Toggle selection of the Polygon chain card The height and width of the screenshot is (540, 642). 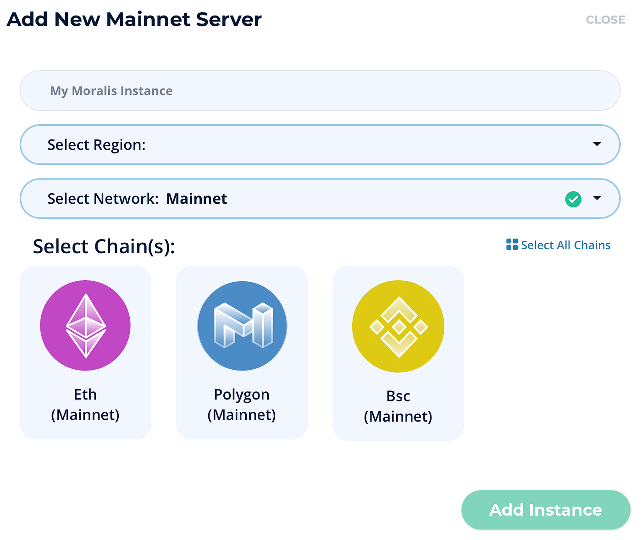242,352
